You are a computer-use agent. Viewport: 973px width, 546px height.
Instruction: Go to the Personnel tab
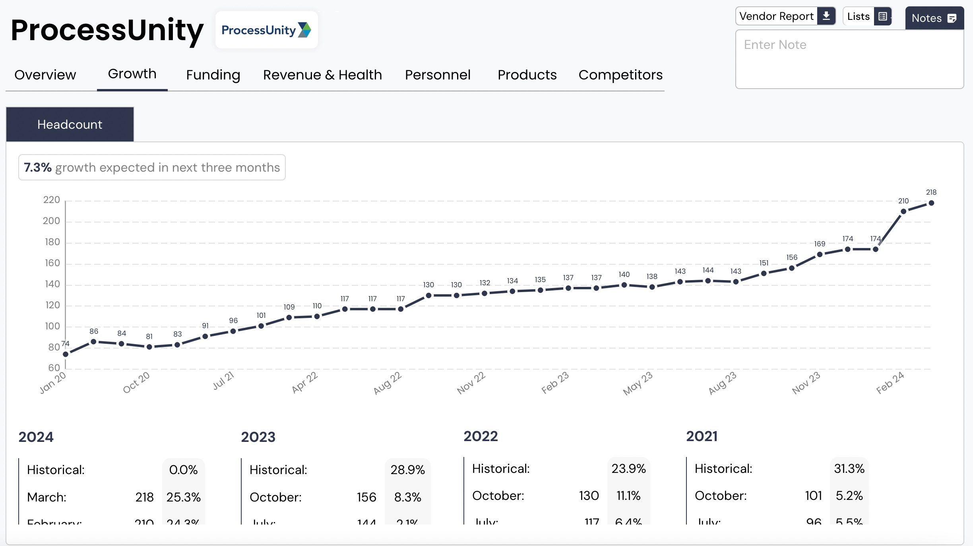click(x=438, y=75)
